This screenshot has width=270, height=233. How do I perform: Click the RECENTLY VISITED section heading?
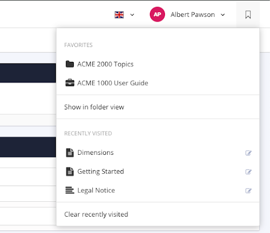[x=88, y=134]
